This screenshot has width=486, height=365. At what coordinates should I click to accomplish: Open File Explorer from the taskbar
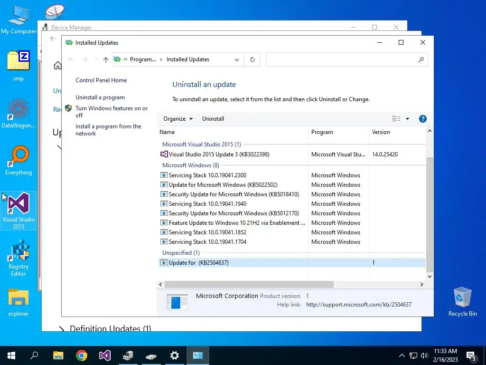[x=58, y=355]
